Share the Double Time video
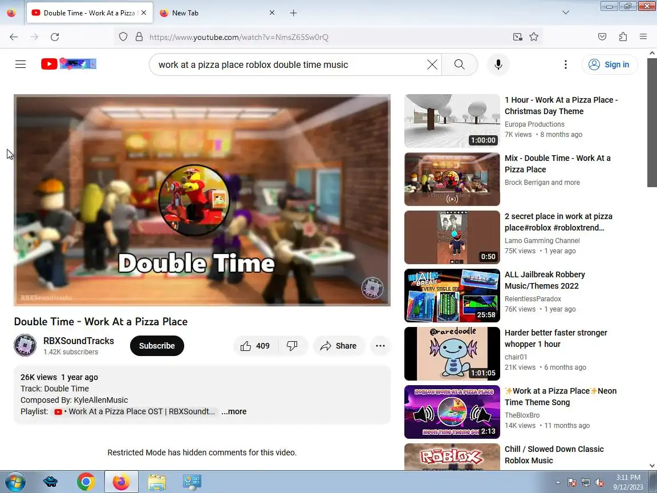The width and height of the screenshot is (657, 493). click(x=339, y=346)
